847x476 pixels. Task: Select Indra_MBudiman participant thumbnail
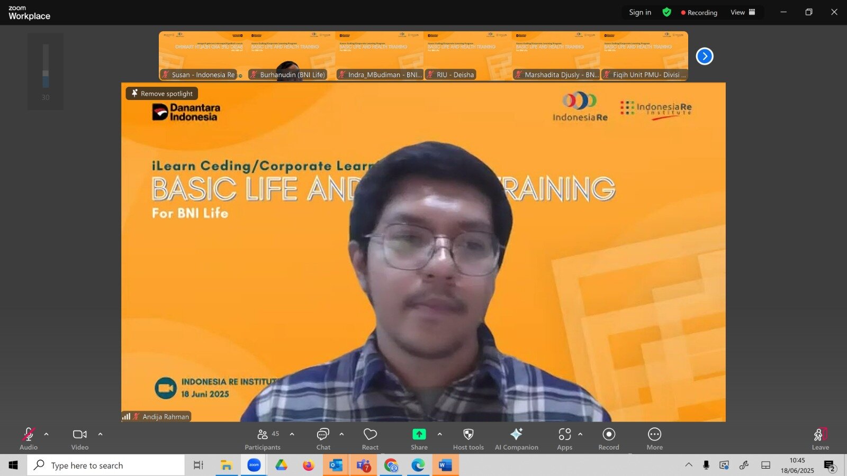click(x=380, y=56)
